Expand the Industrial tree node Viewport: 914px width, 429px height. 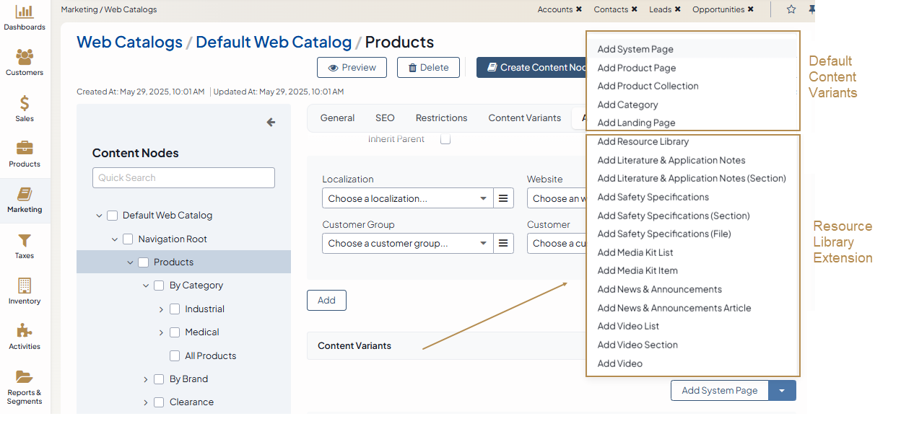click(x=161, y=309)
